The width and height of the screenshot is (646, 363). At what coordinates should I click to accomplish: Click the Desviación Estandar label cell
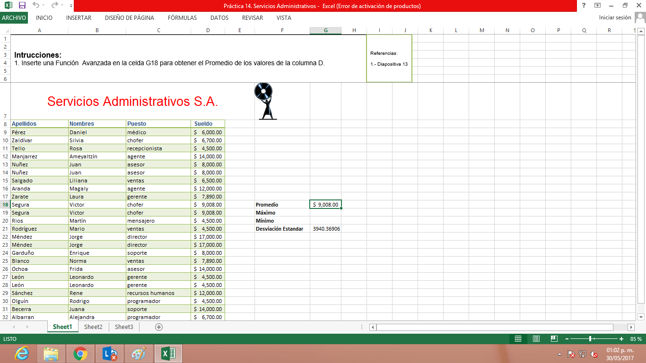[282, 229]
